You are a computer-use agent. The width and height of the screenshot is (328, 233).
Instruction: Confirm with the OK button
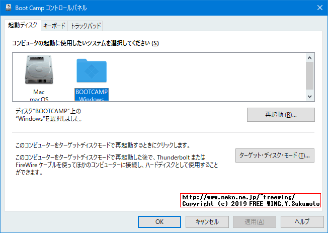(159, 222)
